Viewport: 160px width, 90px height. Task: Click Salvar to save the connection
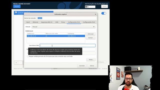pos(92,66)
